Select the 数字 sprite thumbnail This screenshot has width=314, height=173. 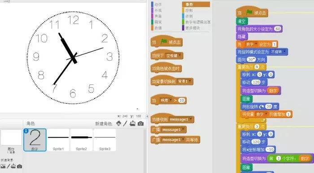point(35,140)
